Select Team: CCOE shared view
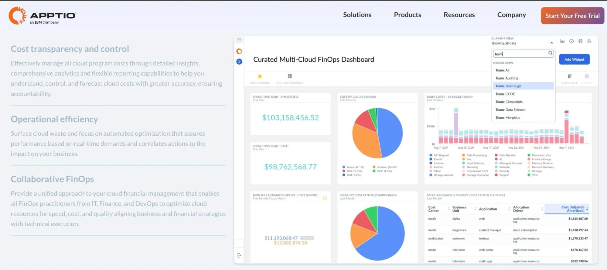This screenshot has width=607, height=270. pos(523,94)
